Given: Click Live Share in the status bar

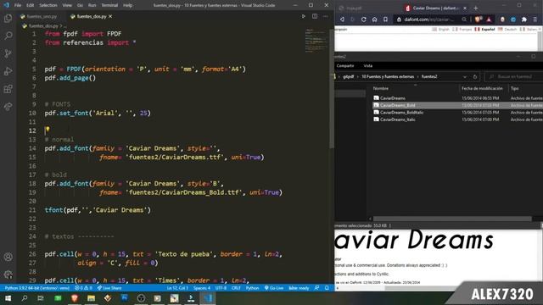Looking at the screenshot, I should point(109,288).
